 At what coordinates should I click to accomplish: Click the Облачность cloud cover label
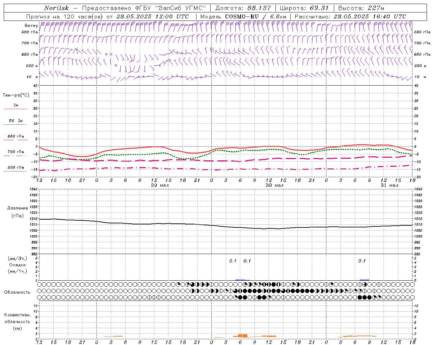coord(17,292)
